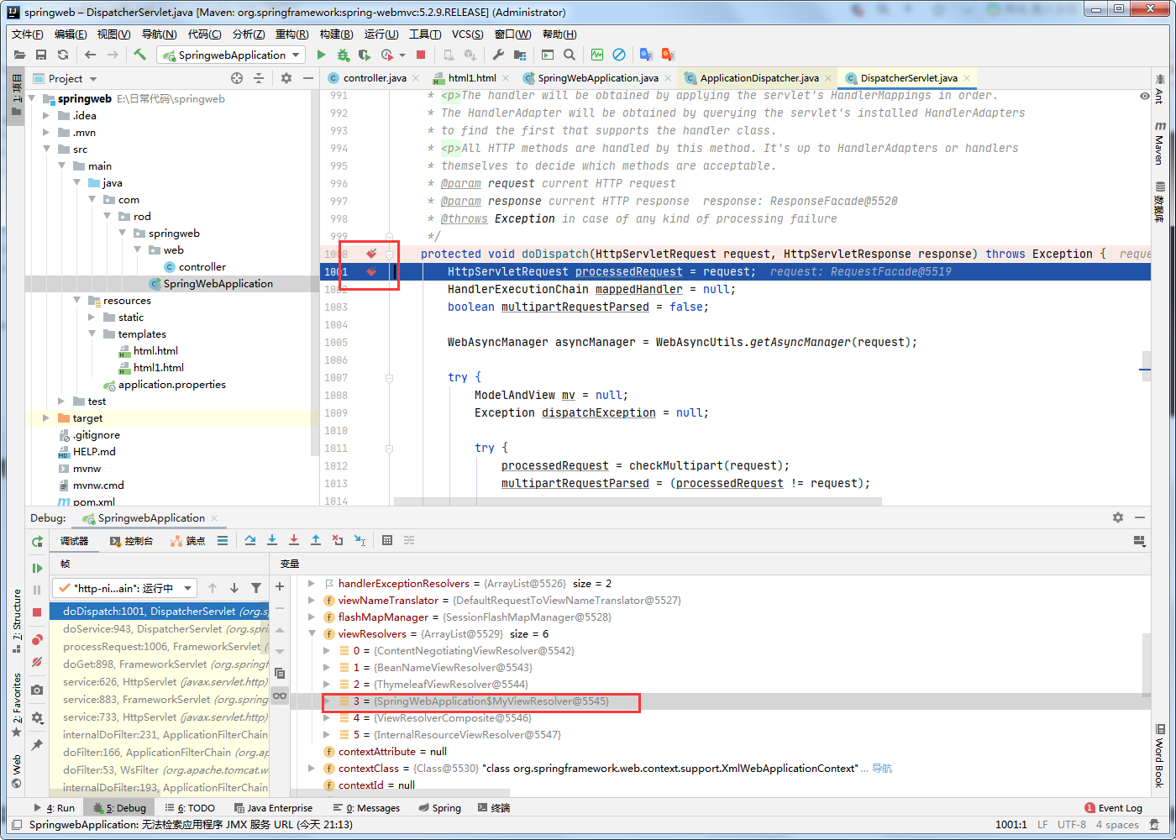Screen dimensions: 1176x840
Task: Open the SpringwebApplication run configuration dropdown
Action: [231, 55]
